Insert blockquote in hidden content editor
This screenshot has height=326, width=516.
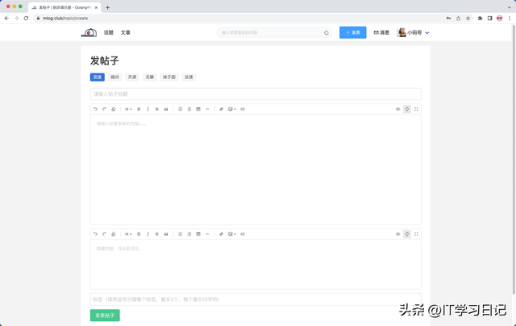(166, 234)
